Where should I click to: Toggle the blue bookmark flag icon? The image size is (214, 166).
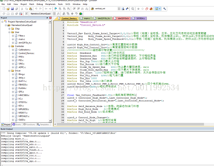56,9
